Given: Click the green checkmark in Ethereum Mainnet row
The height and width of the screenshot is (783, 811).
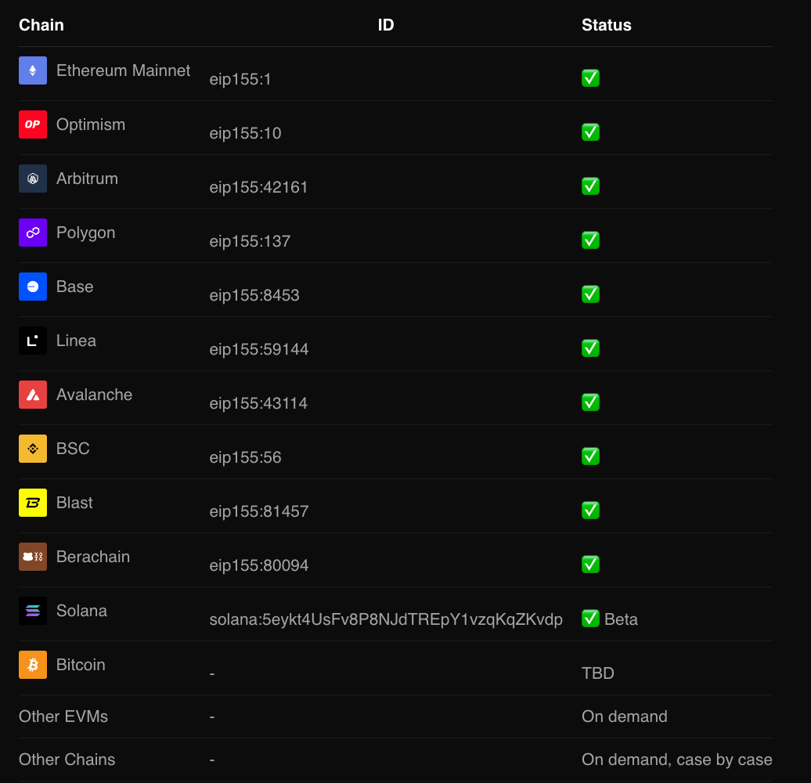Looking at the screenshot, I should click(591, 78).
